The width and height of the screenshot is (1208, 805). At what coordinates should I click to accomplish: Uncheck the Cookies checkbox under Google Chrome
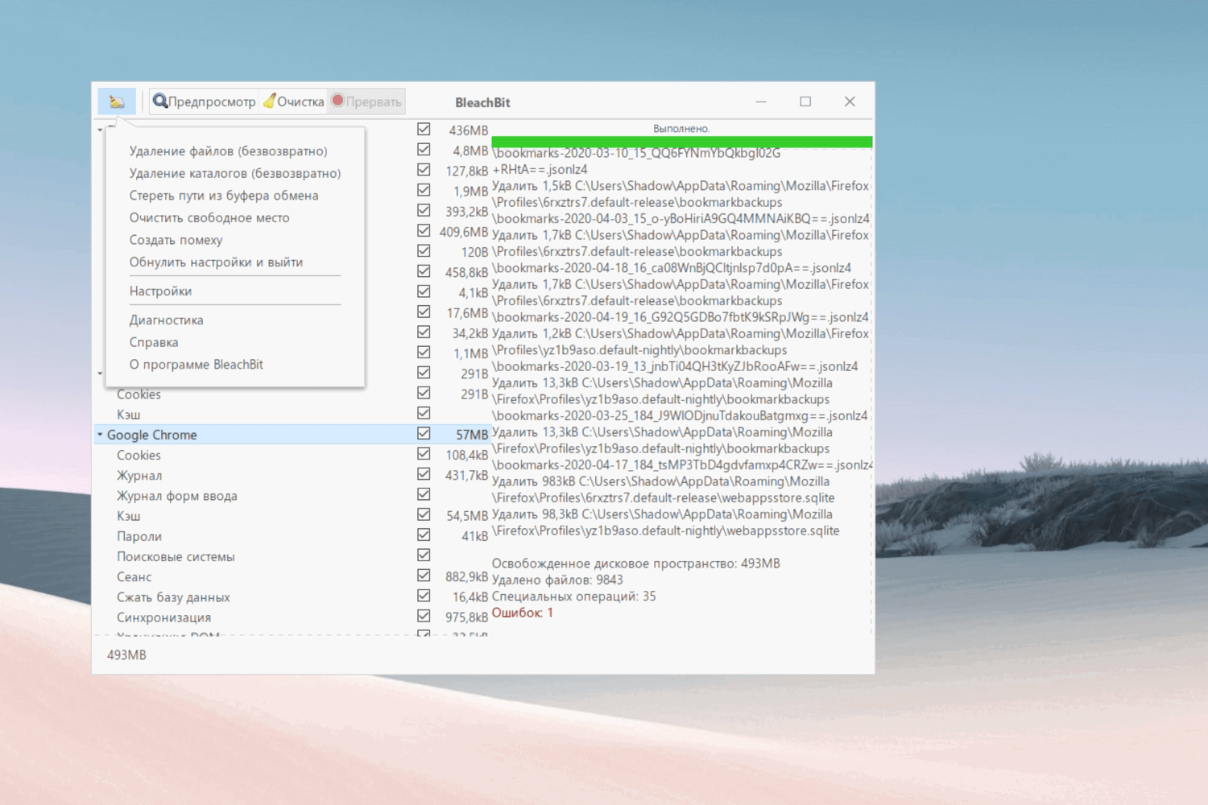coord(424,453)
